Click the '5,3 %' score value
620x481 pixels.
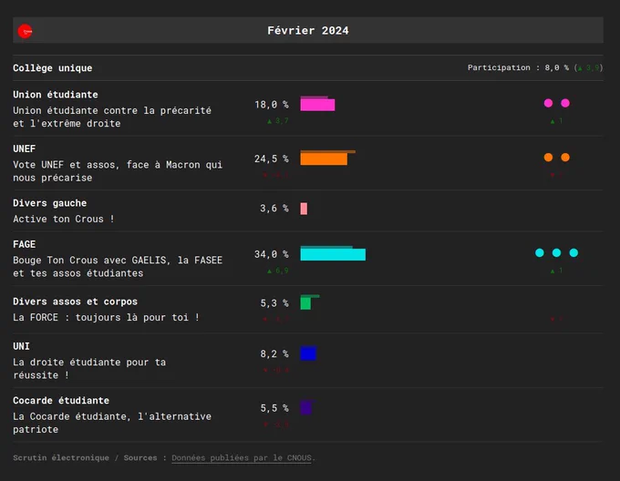pyautogui.click(x=274, y=302)
